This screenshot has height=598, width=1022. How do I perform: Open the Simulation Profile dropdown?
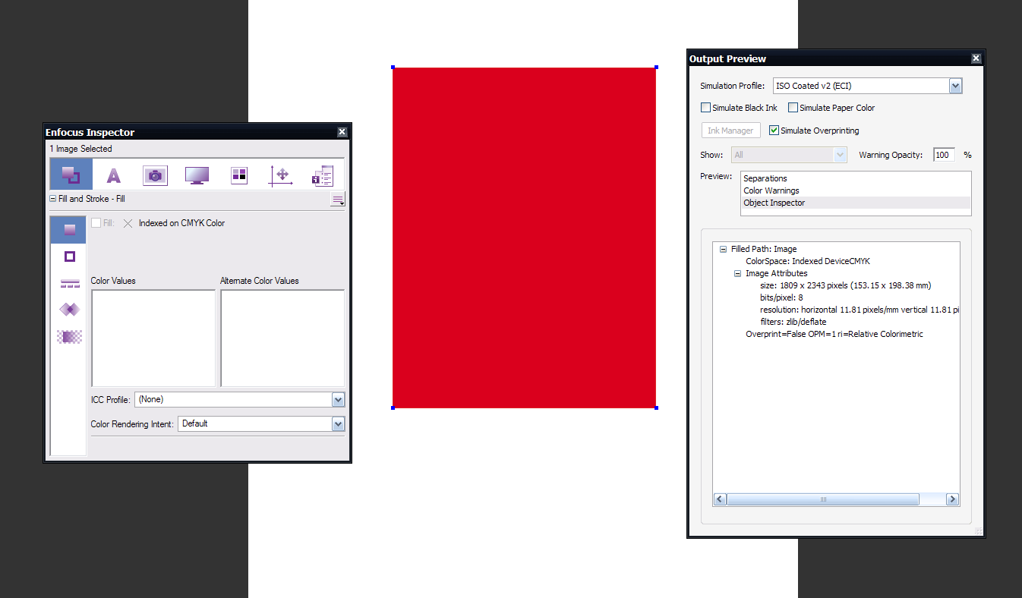click(955, 86)
